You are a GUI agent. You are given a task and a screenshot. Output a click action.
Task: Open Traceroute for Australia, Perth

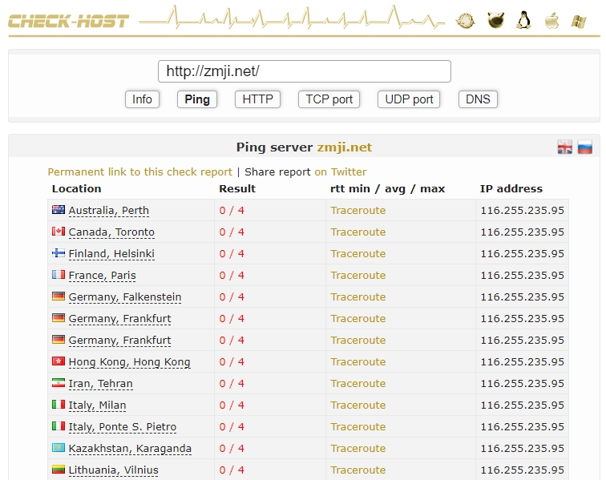[358, 211]
